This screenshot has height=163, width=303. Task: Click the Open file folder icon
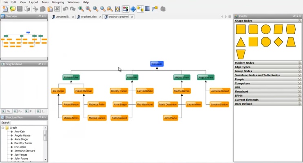click(13, 9)
